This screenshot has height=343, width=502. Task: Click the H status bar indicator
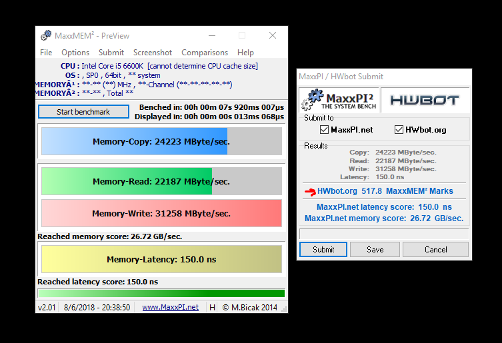[212, 308]
